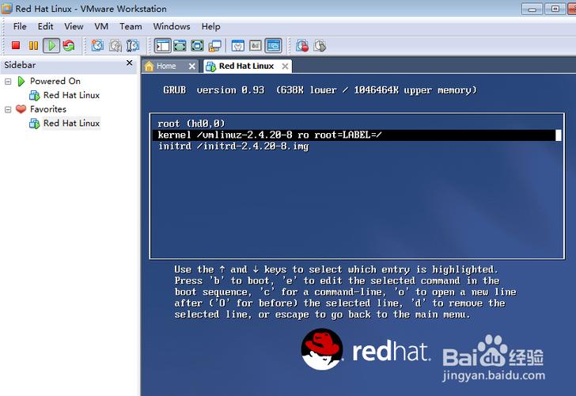The image size is (576, 396).
Task: Collapse the Powered On tree group
Action: 8,82
